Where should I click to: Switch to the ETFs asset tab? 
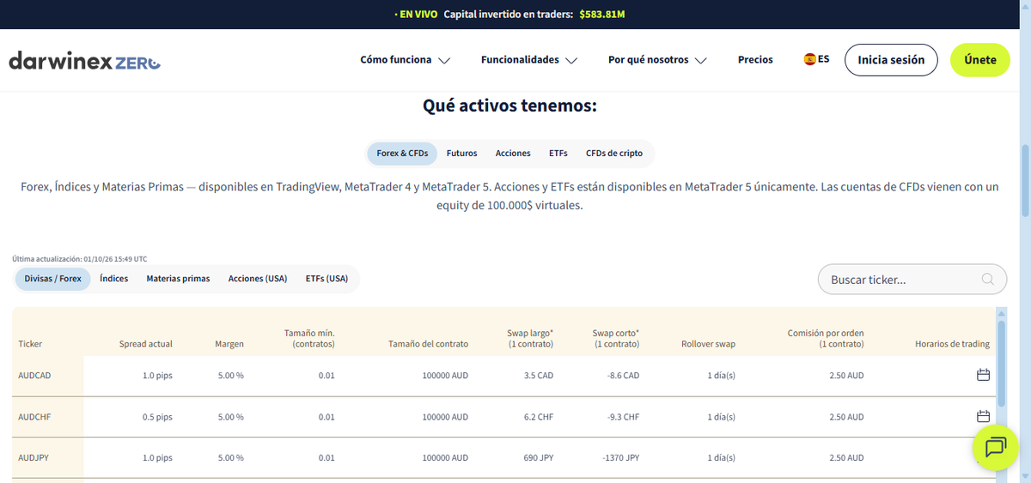(x=558, y=154)
